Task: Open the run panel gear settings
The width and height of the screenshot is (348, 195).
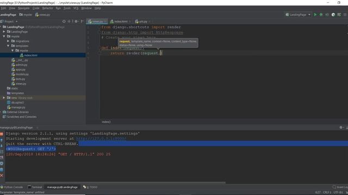Action: pos(341,128)
